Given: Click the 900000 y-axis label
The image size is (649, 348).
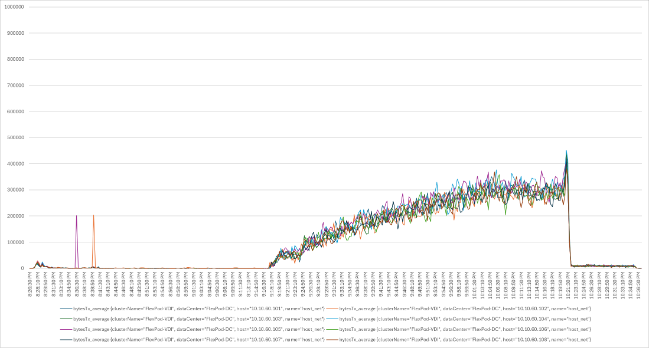Looking at the screenshot, I should tap(15, 33).
